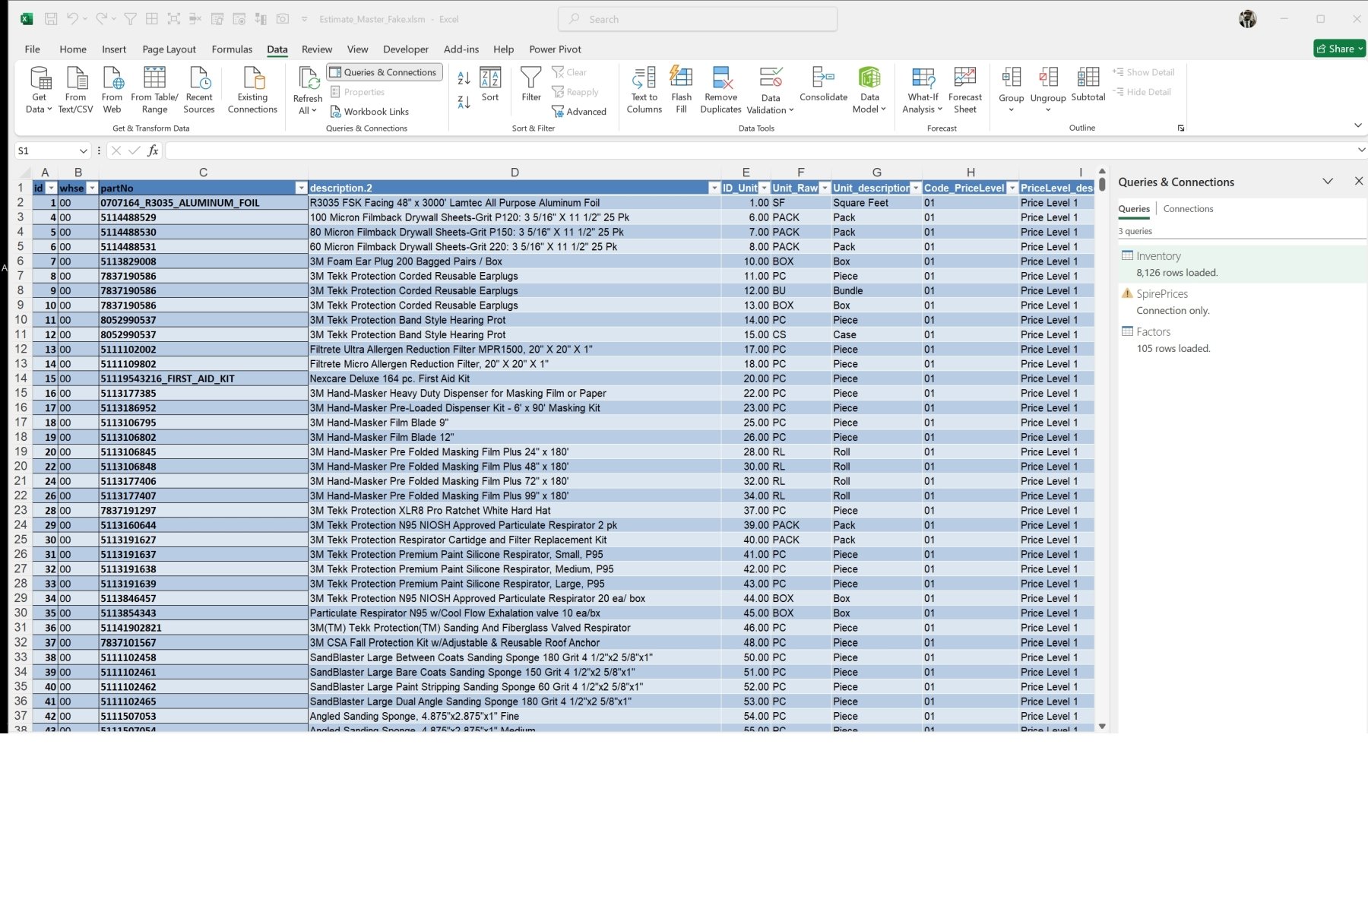Screen dimensions: 1368x912
Task: Click the Group outline icon
Action: [x=1011, y=79]
